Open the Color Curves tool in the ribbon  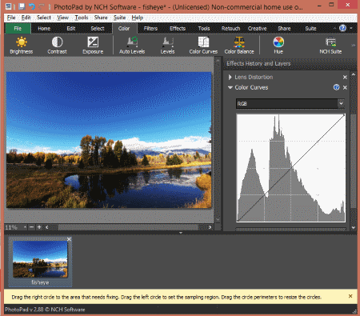203,46
